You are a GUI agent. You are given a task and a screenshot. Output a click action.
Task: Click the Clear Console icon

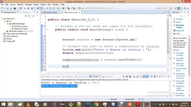click(x=134, y=77)
